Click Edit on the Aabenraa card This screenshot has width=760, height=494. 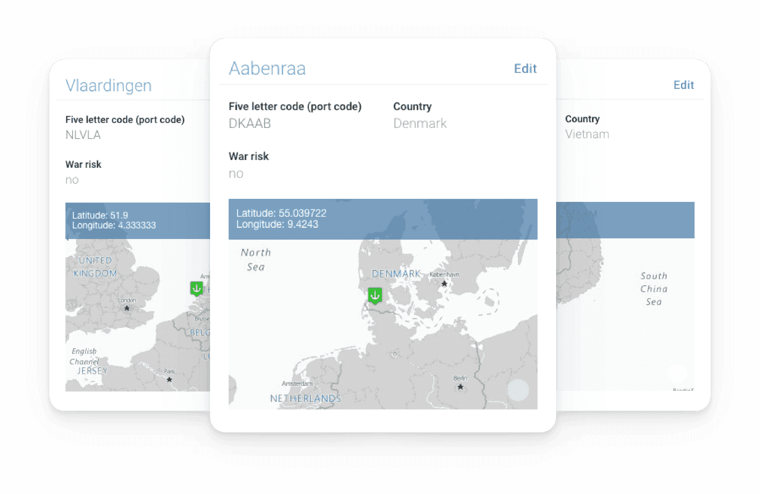click(525, 69)
